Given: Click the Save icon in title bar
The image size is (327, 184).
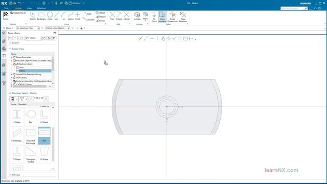Looking at the screenshot, I should (11, 3).
